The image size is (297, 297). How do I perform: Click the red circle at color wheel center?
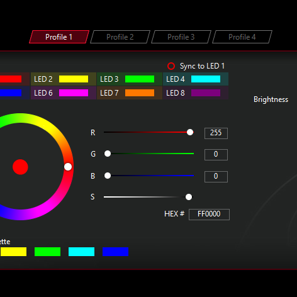point(20,167)
